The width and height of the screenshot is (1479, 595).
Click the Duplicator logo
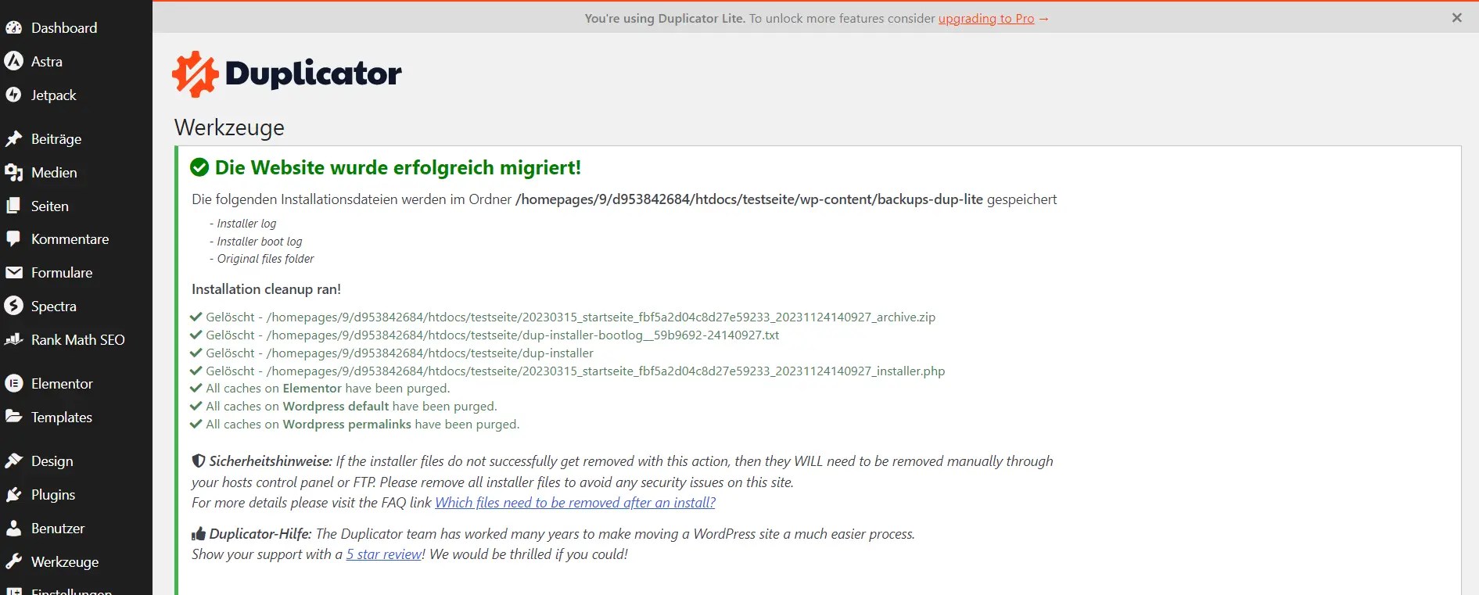[x=287, y=74]
